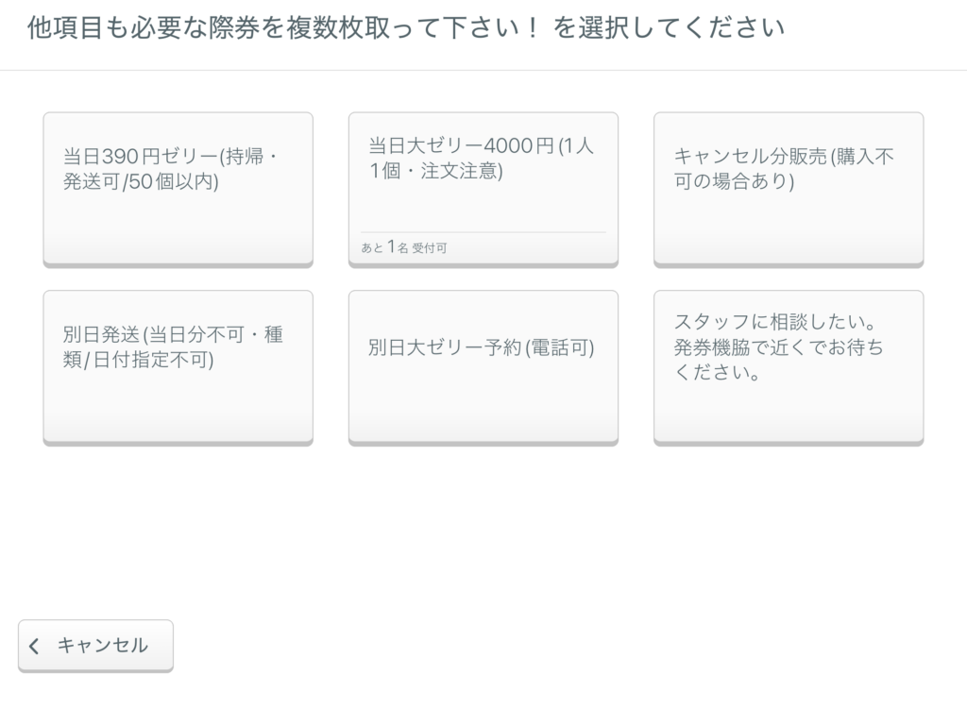Select the 当日390円ゼリー option tile
Screen dimensions: 967x709
click(x=178, y=189)
